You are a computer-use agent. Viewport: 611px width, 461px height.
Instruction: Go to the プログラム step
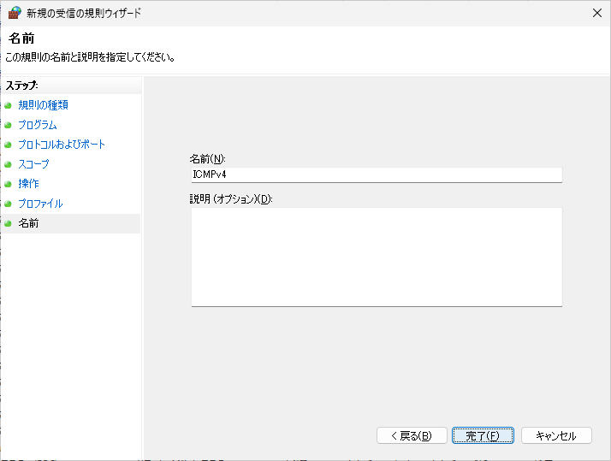click(x=38, y=125)
